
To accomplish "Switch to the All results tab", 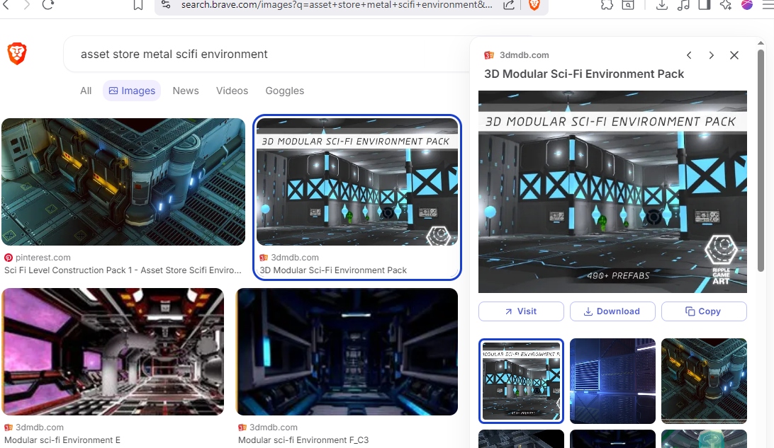I will pos(86,91).
